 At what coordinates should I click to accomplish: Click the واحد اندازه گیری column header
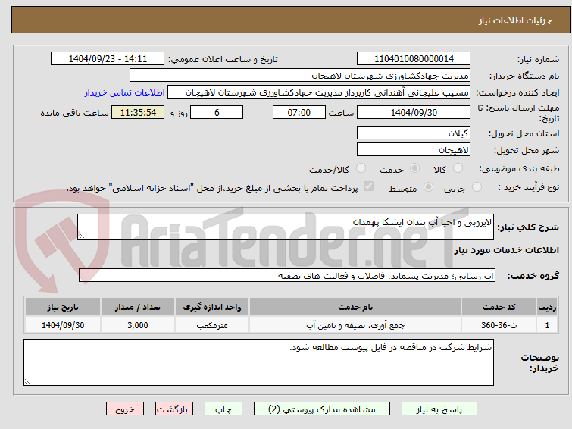pyautogui.click(x=212, y=307)
